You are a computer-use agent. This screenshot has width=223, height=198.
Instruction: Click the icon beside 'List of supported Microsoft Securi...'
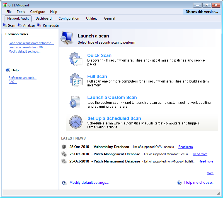(64, 154)
